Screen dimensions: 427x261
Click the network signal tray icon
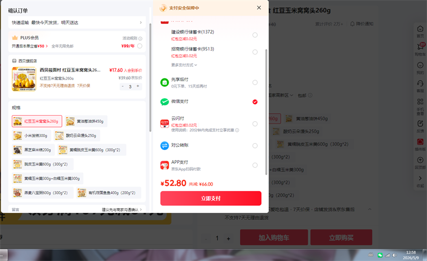(x=388, y=255)
